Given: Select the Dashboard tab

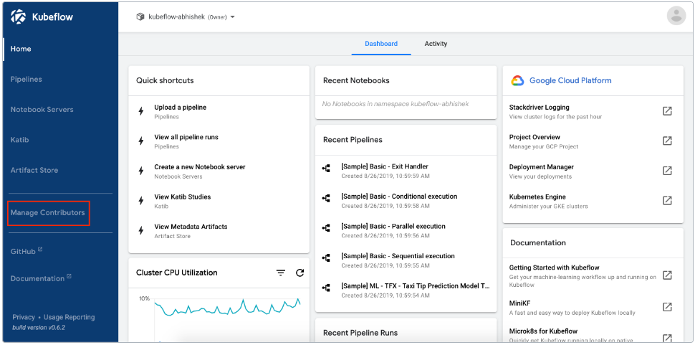Looking at the screenshot, I should pyautogui.click(x=381, y=44).
